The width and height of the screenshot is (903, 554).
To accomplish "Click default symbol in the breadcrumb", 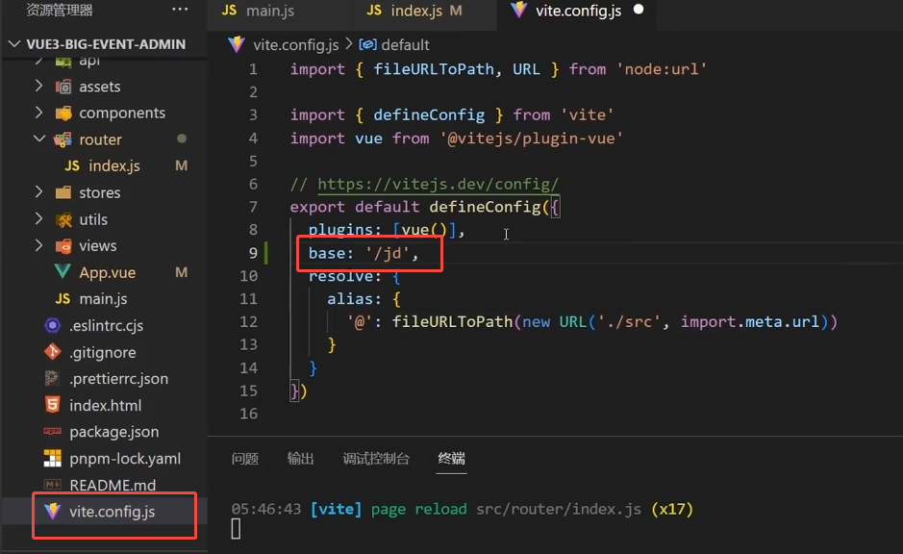I will [x=405, y=45].
